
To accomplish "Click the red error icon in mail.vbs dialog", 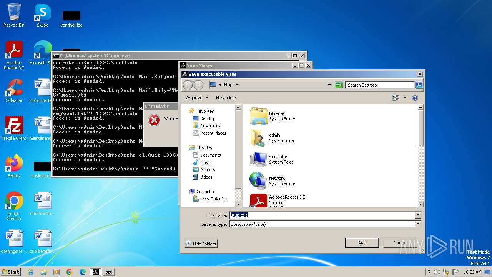I will click(154, 120).
